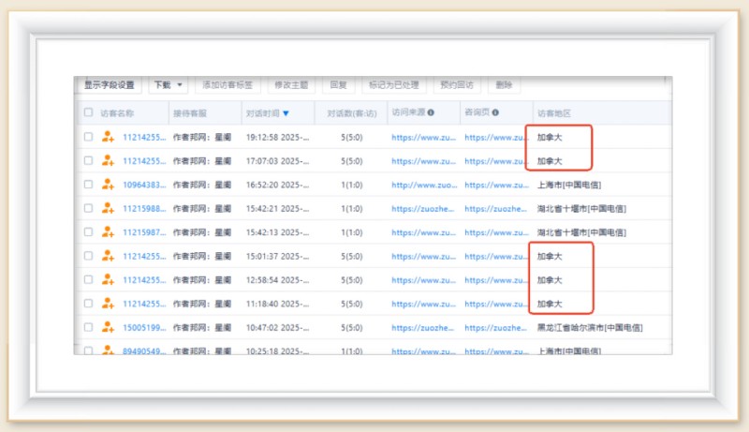Click the visitor icon in the 12:58:54 row
This screenshot has width=749, height=432.
point(109,280)
